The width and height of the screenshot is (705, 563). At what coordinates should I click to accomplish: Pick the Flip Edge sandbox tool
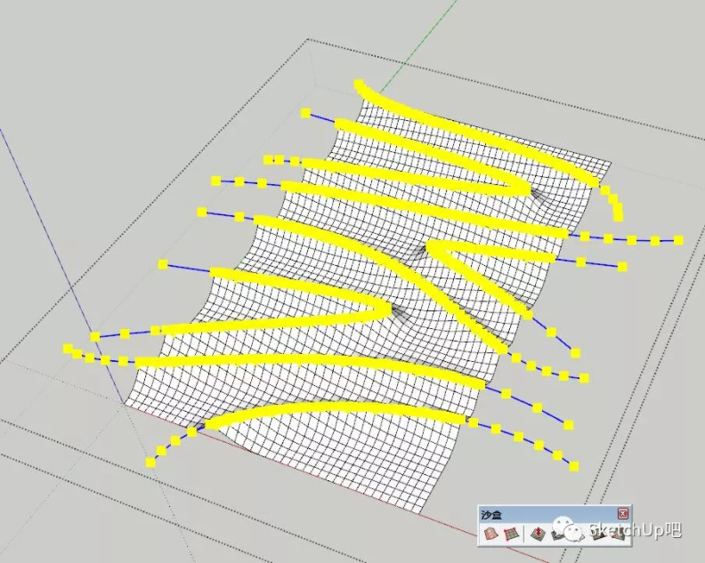pyautogui.click(x=620, y=534)
